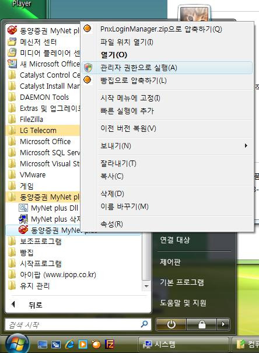Expand the 보내기(N) submenu arrow
Screen dimensions: 259x353
246,146
